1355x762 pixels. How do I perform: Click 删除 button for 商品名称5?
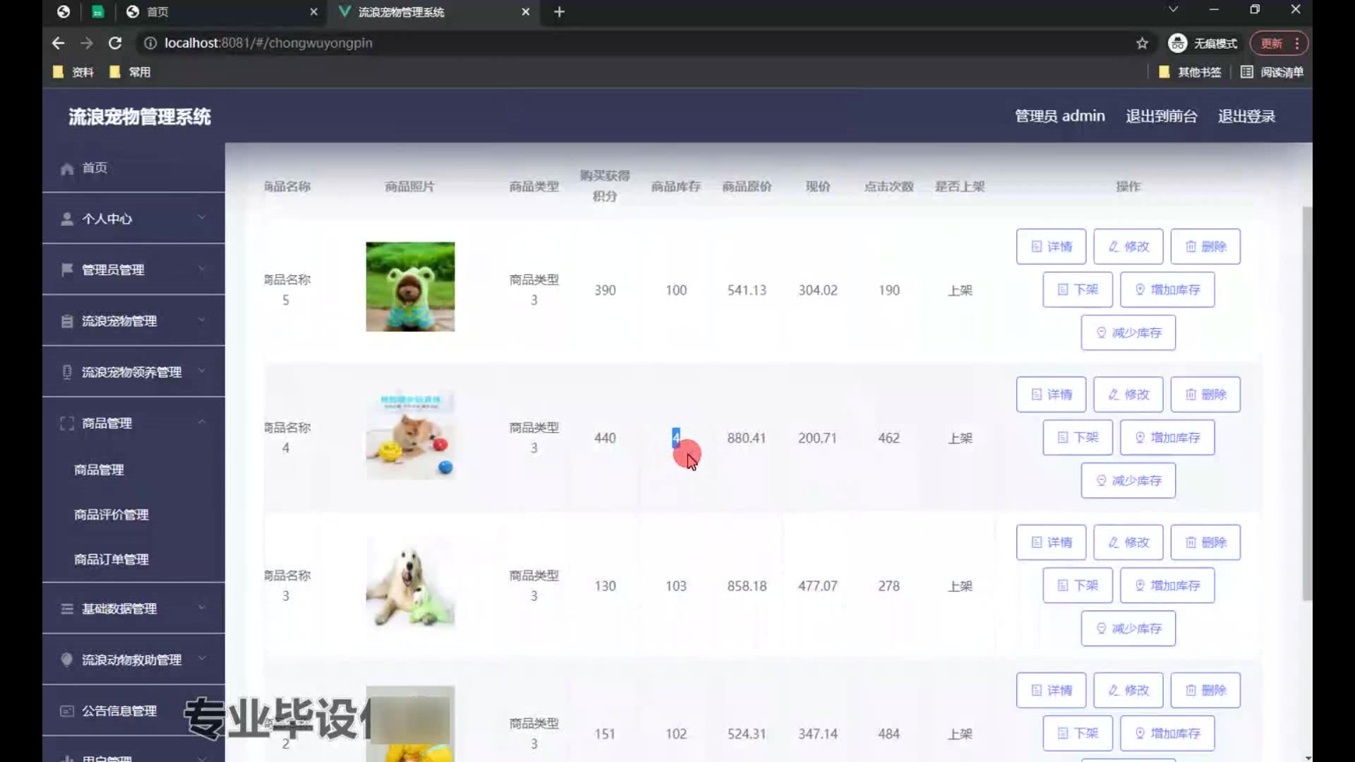tap(1205, 247)
